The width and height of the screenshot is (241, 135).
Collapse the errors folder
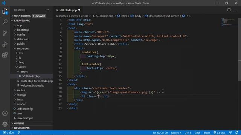click(24, 72)
